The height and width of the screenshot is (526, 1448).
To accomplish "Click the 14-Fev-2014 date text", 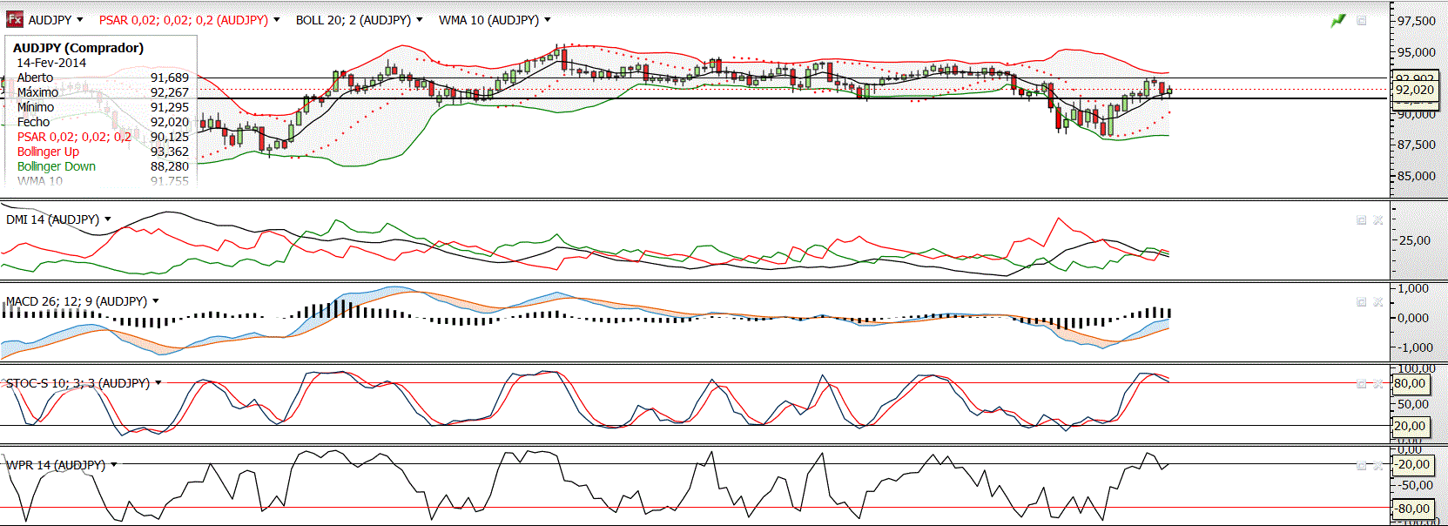I will (51, 63).
